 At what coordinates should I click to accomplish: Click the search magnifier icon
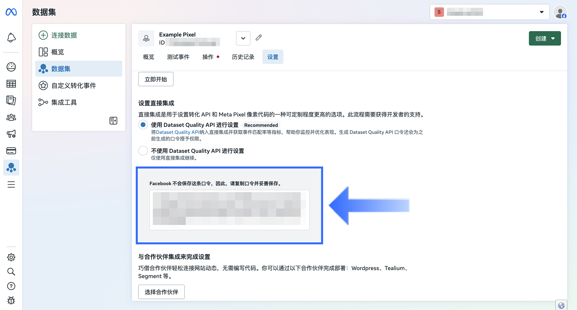click(x=11, y=272)
